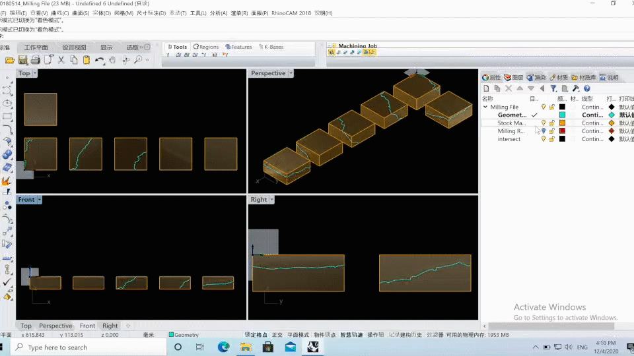Toggle visibility bulb of Milling File layer
This screenshot has height=356, width=634.
pyautogui.click(x=544, y=107)
